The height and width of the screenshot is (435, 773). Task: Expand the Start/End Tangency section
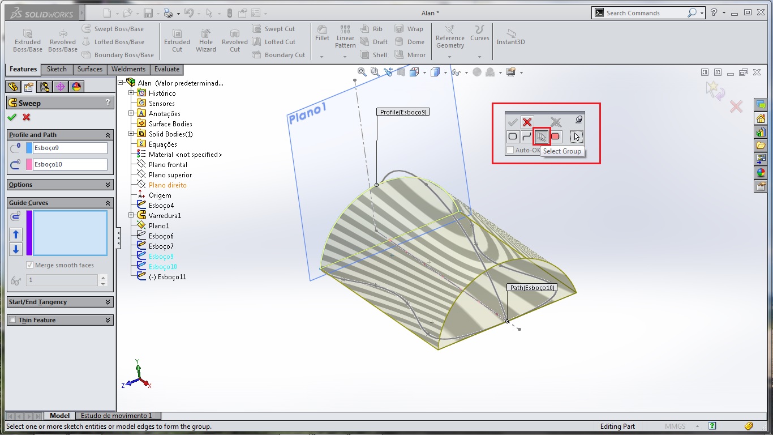pyautogui.click(x=108, y=302)
